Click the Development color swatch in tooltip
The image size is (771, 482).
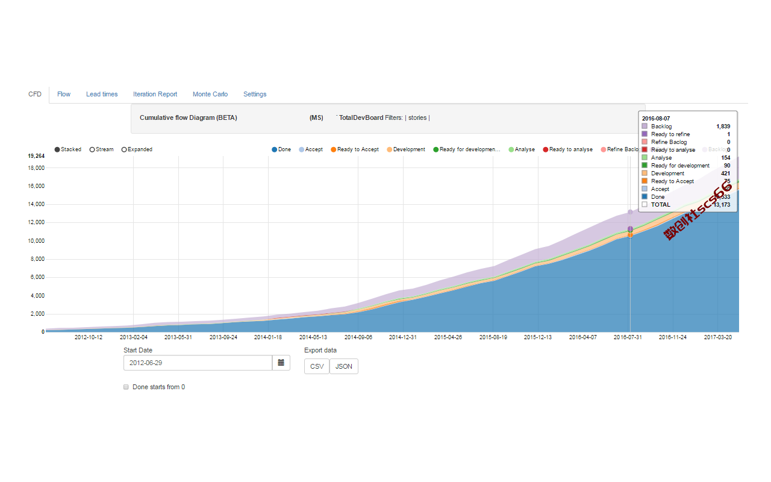click(x=645, y=174)
